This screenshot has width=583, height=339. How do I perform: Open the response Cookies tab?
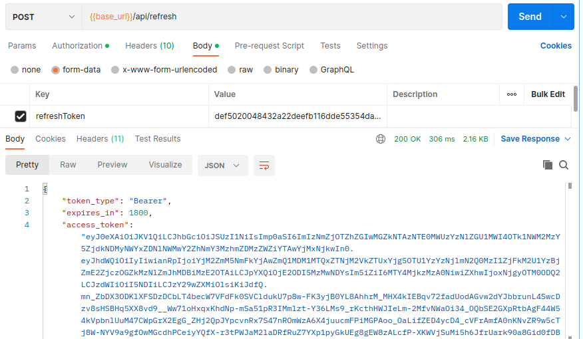(50, 139)
